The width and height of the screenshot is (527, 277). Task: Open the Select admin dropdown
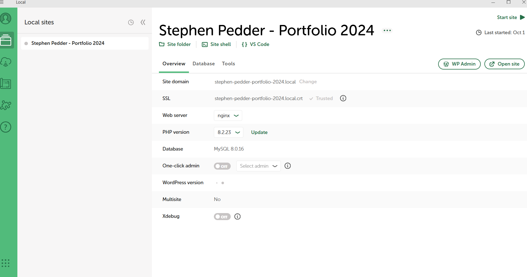click(x=258, y=166)
